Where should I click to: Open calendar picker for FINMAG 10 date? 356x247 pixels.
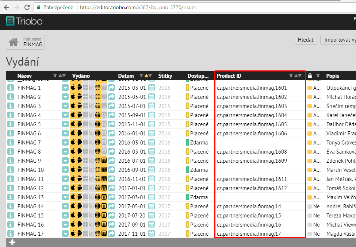click(152, 170)
